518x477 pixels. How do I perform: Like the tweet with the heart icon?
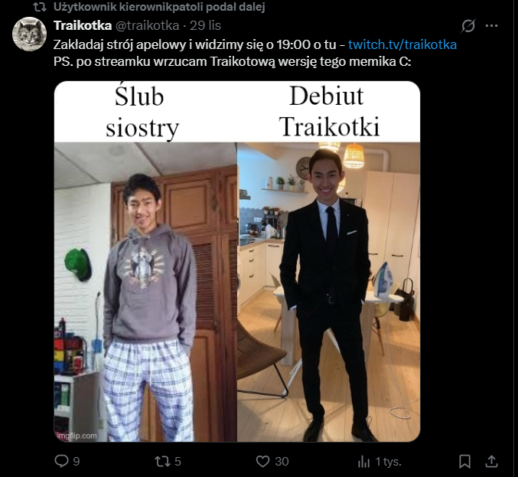tap(263, 462)
